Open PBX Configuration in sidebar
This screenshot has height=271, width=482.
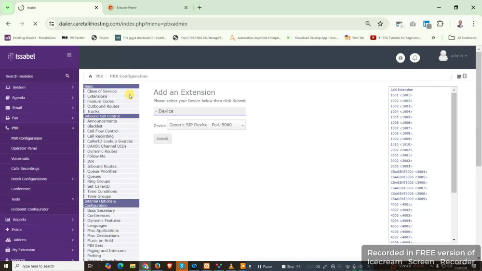click(27, 138)
